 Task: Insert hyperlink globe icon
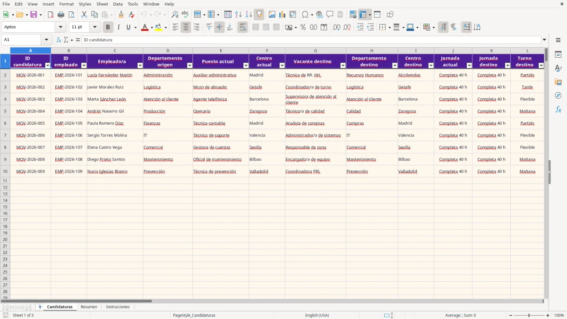tap(319, 15)
